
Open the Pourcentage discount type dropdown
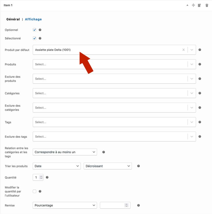coord(65,205)
